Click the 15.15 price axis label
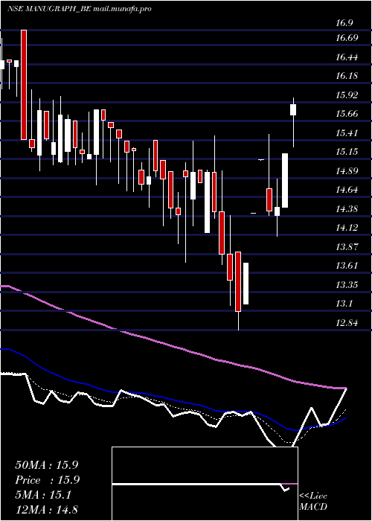372x521 pixels. pos(347,152)
